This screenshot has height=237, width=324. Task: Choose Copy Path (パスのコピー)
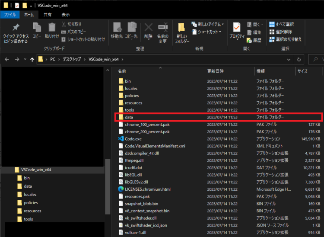click(x=73, y=32)
